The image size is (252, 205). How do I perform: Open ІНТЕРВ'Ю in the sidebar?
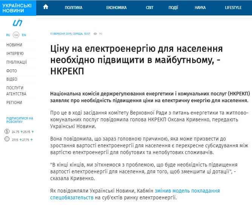(x=15, y=54)
